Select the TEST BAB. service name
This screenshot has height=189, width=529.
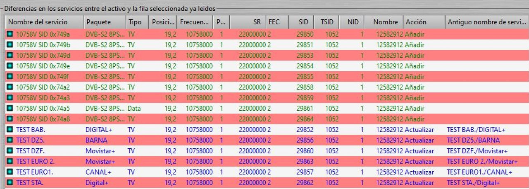tap(31, 130)
